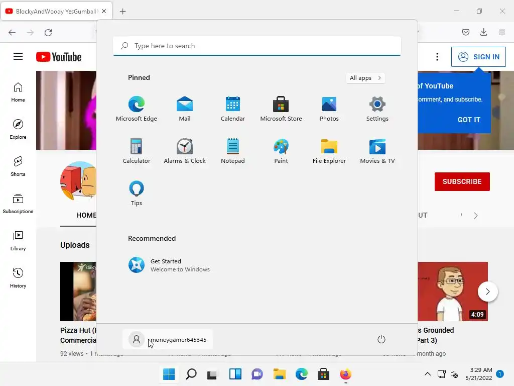
Task: Expand All apps list
Action: click(x=365, y=78)
